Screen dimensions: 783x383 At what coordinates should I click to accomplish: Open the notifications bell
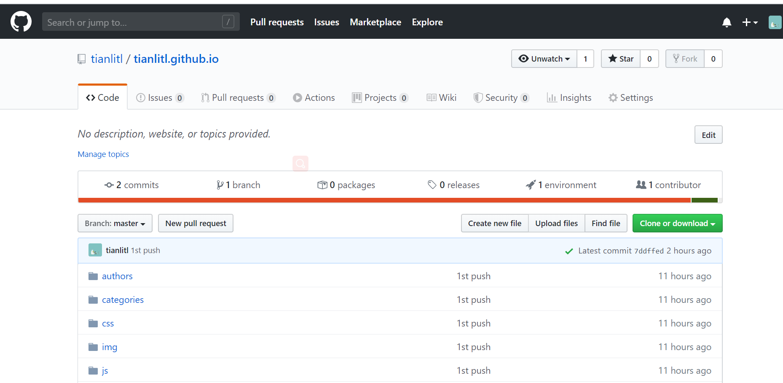tap(727, 22)
